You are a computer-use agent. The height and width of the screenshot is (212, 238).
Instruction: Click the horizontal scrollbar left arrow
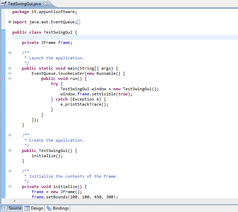coord(14,201)
